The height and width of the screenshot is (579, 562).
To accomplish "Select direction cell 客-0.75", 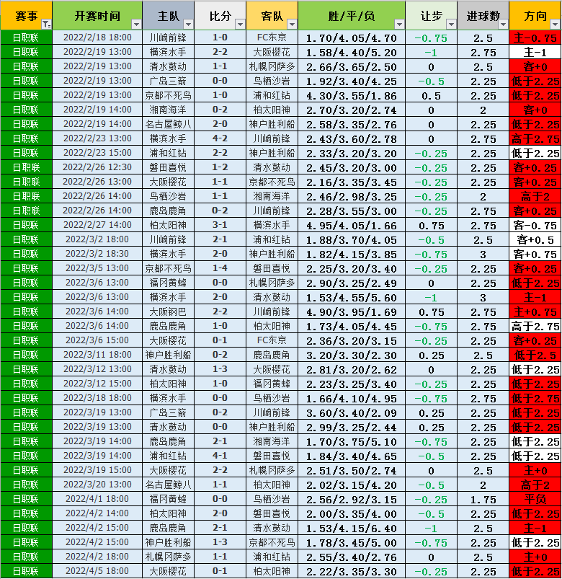I will (535, 225).
